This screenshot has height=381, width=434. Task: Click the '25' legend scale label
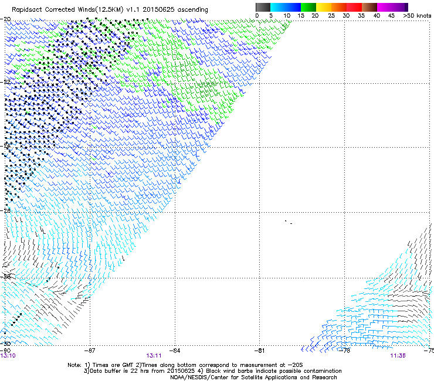[331, 15]
